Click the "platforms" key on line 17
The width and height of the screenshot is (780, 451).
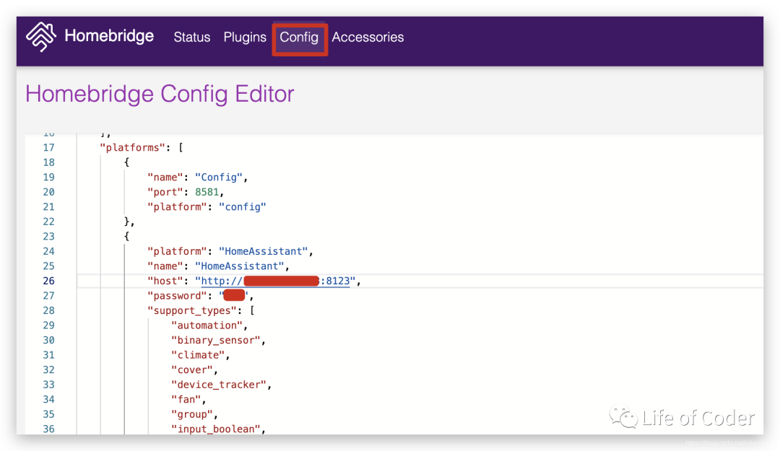point(132,148)
